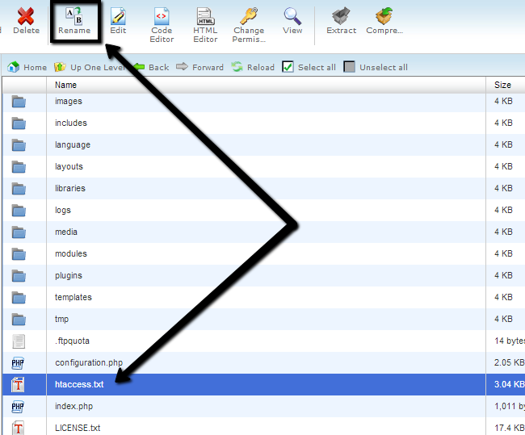This screenshot has width=525, height=435.
Task: Open the HTML Editor tool
Action: [205, 16]
